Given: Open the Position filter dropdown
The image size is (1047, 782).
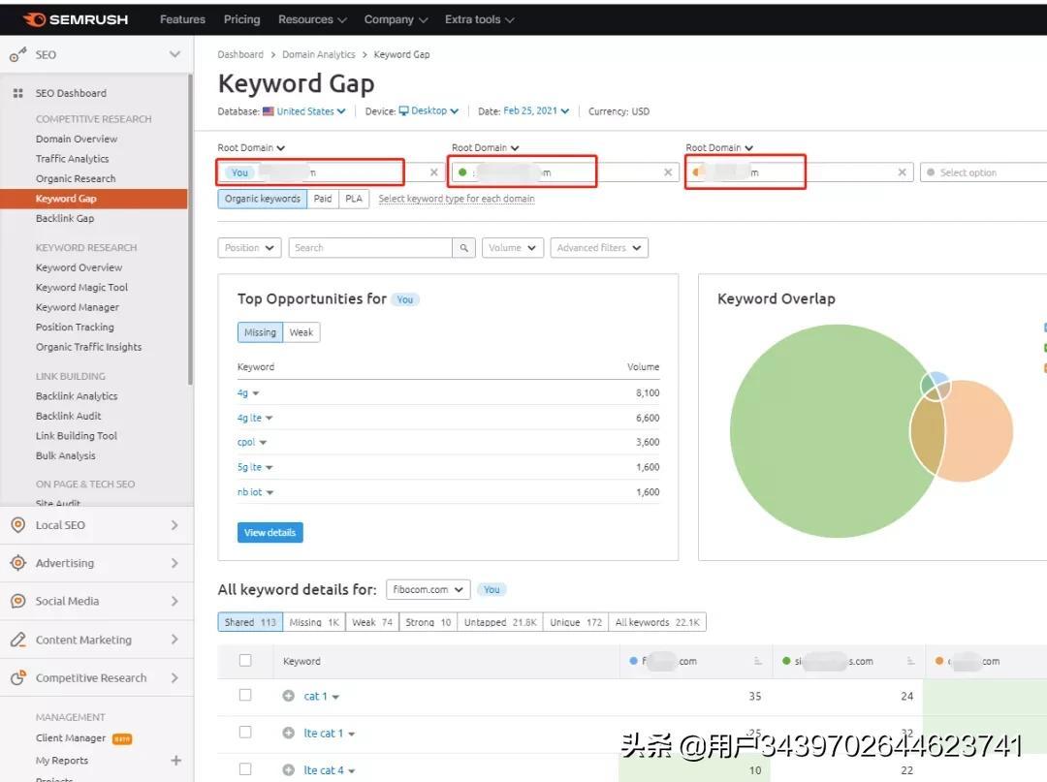Looking at the screenshot, I should pos(250,247).
